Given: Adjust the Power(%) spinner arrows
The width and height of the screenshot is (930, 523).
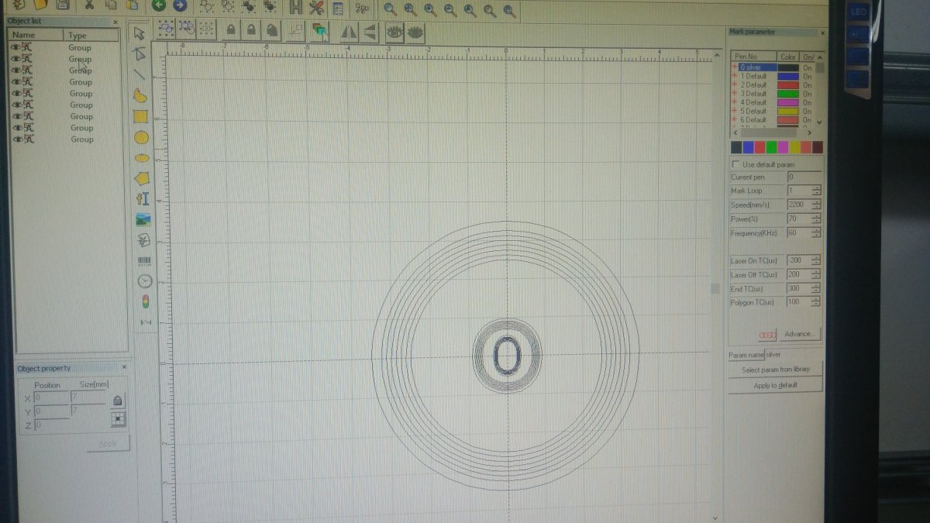Looking at the screenshot, I should coord(816,219).
